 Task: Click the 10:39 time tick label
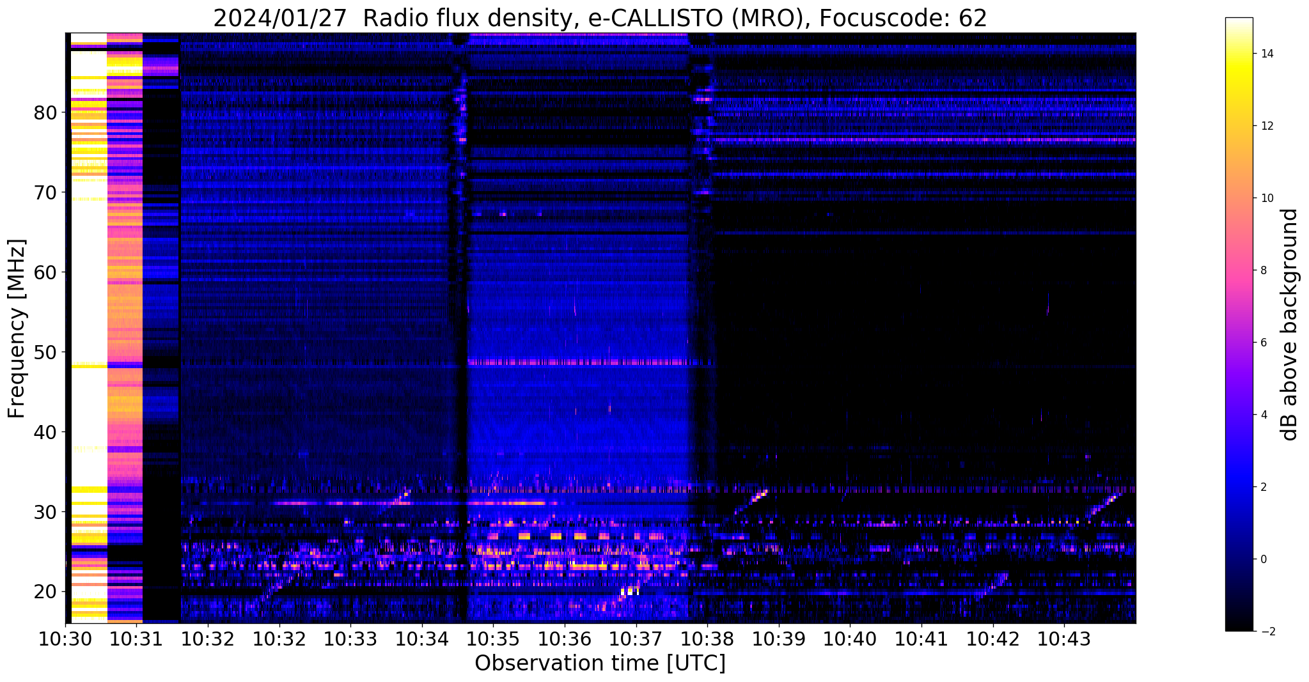pyautogui.click(x=779, y=639)
